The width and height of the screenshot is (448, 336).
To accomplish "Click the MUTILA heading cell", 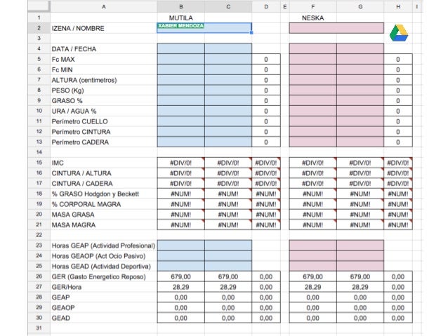I will pyautogui.click(x=181, y=18).
